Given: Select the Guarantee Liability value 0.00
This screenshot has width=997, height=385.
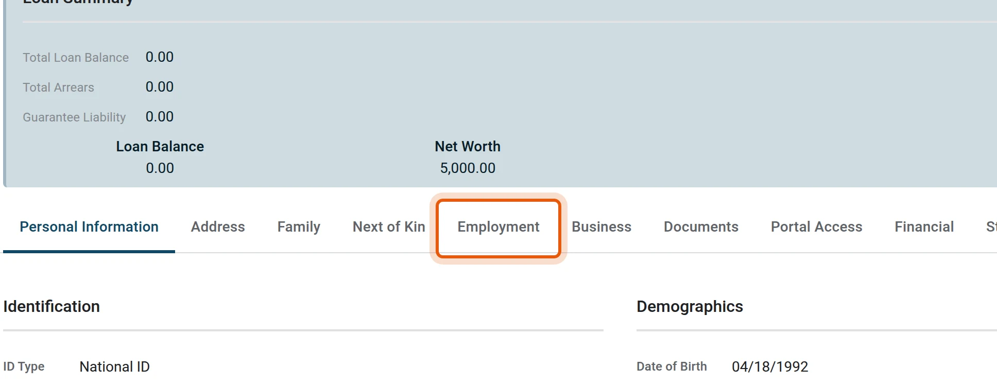Looking at the screenshot, I should [x=160, y=117].
